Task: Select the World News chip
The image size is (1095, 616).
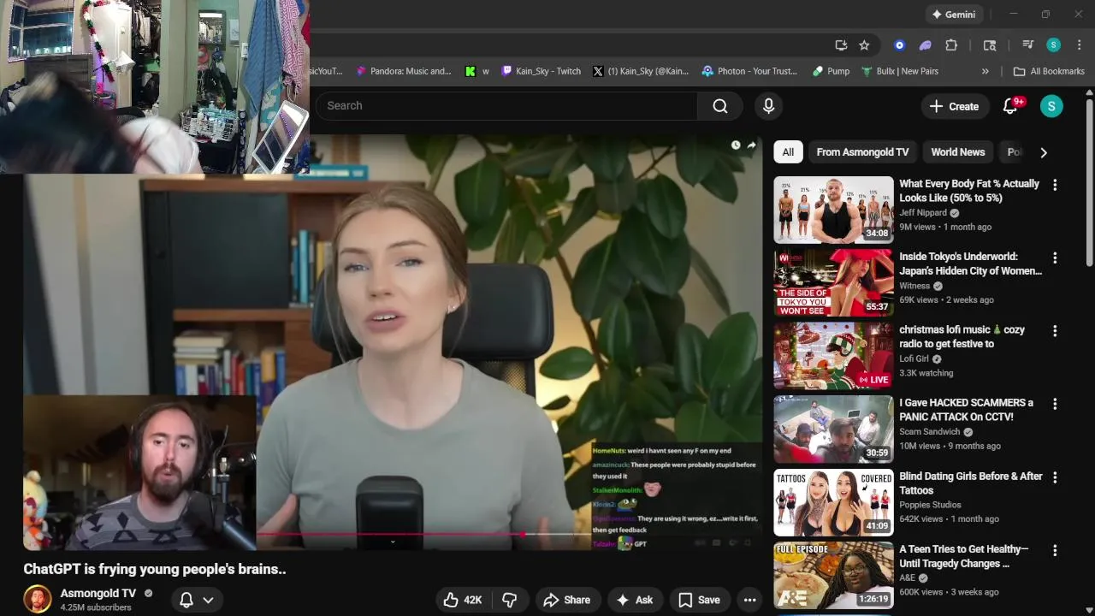Action: click(957, 152)
